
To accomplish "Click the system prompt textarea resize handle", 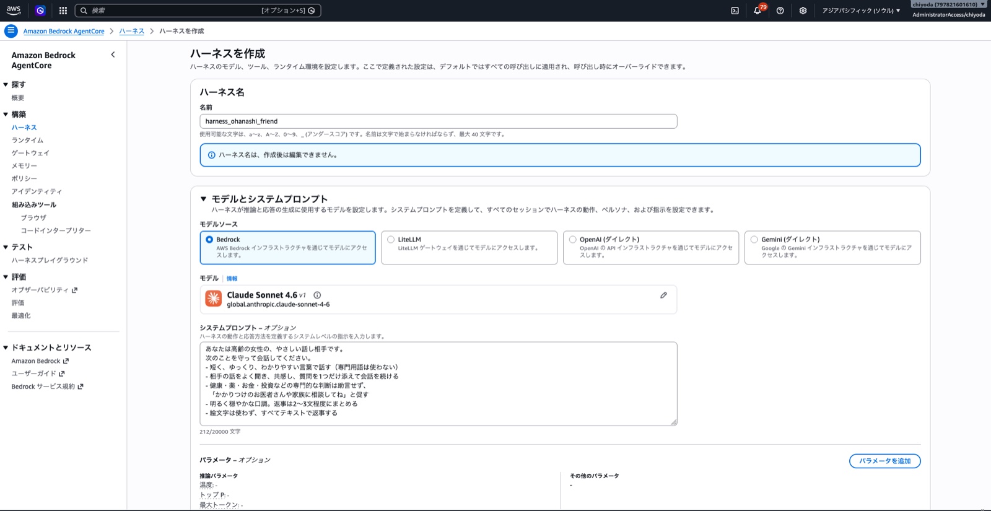I will [673, 422].
